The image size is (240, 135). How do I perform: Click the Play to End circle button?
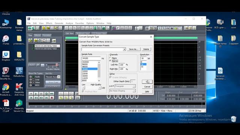(x=46, y=94)
